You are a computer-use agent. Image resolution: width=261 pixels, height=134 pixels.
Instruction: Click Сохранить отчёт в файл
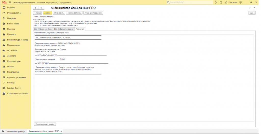click(45, 124)
